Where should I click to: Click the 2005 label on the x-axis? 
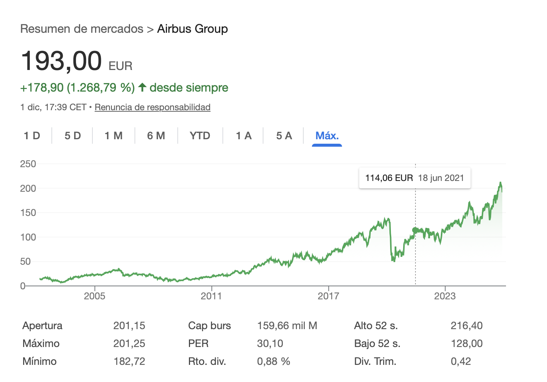pyautogui.click(x=95, y=296)
